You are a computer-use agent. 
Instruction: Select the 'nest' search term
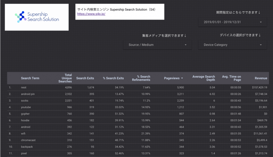pos(24,87)
